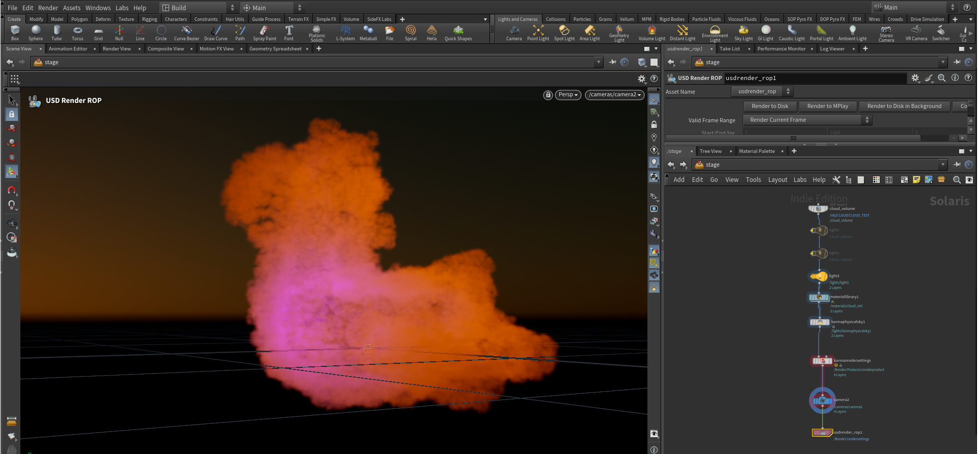This screenshot has height=454, width=978.
Task: Add a Spot Light from the shelf
Action: tap(564, 33)
